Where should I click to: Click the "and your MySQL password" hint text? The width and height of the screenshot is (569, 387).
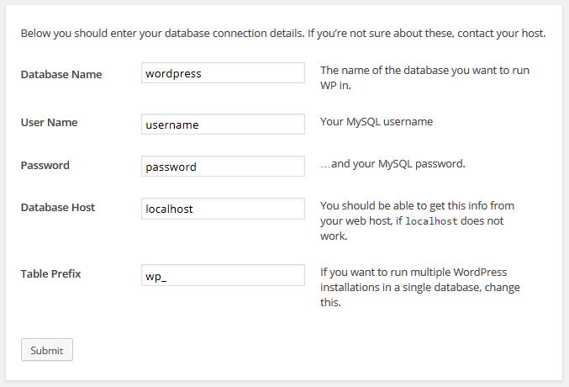393,163
